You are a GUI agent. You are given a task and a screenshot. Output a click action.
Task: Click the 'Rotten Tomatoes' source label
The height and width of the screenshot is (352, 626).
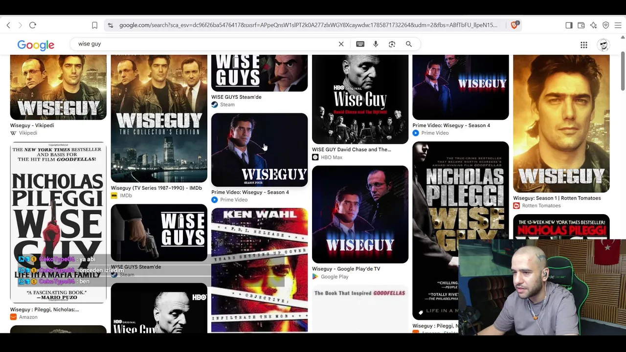click(x=541, y=206)
